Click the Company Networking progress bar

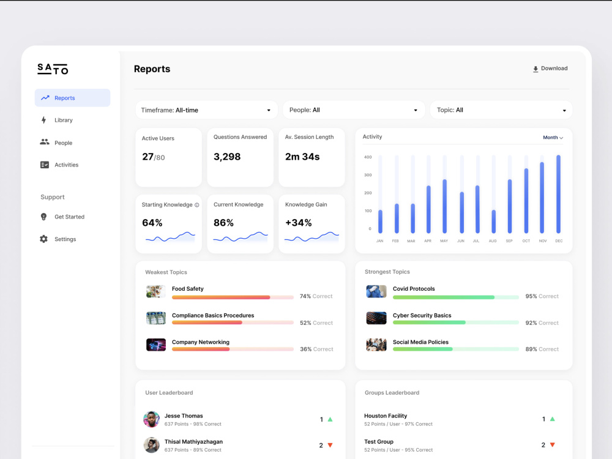click(x=233, y=349)
